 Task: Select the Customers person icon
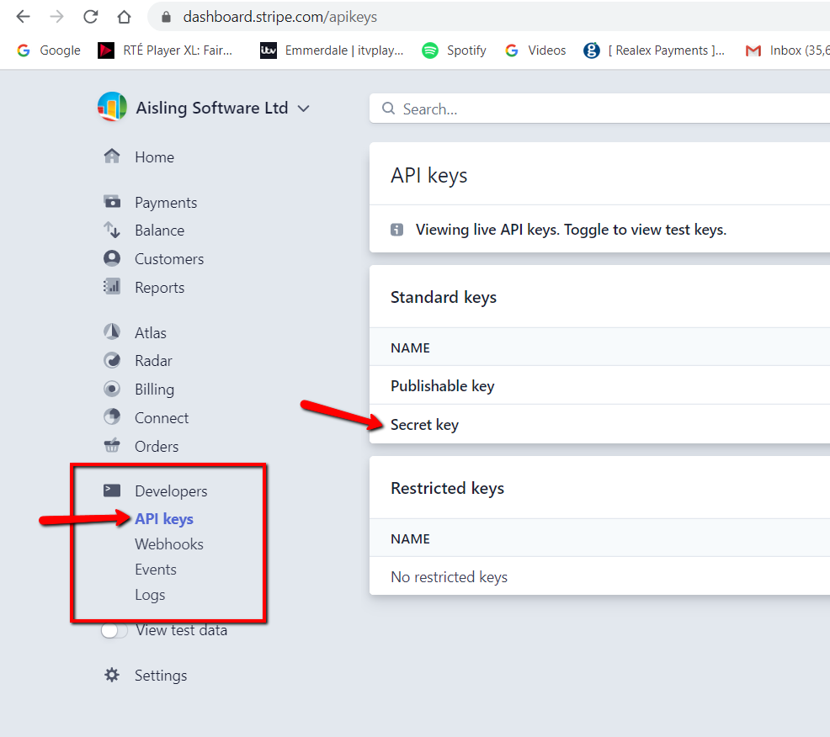click(x=112, y=258)
